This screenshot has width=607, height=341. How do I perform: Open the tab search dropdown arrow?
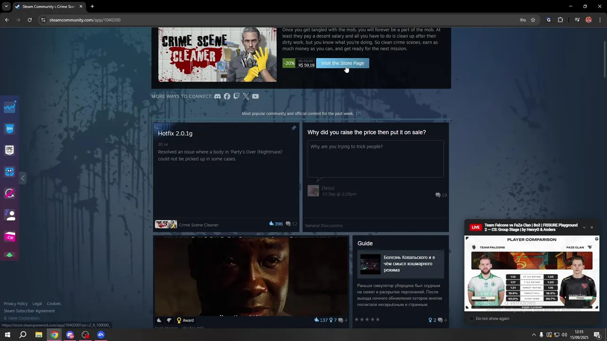tap(6, 7)
